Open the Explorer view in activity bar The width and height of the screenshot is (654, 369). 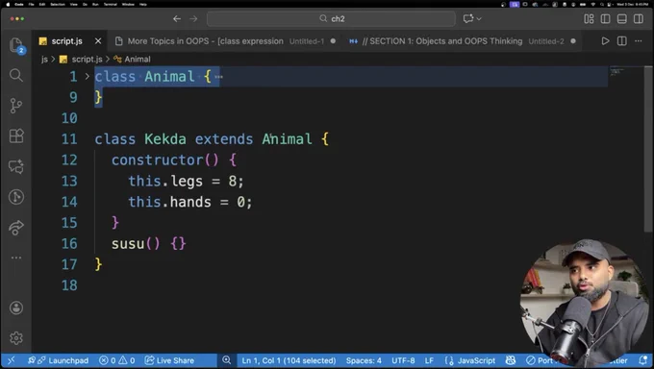click(x=16, y=45)
